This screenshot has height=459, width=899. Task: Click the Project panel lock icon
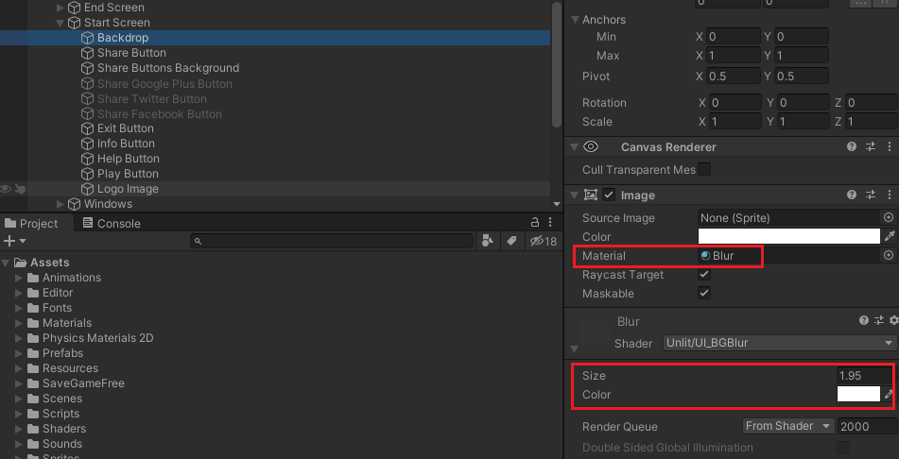tap(534, 222)
